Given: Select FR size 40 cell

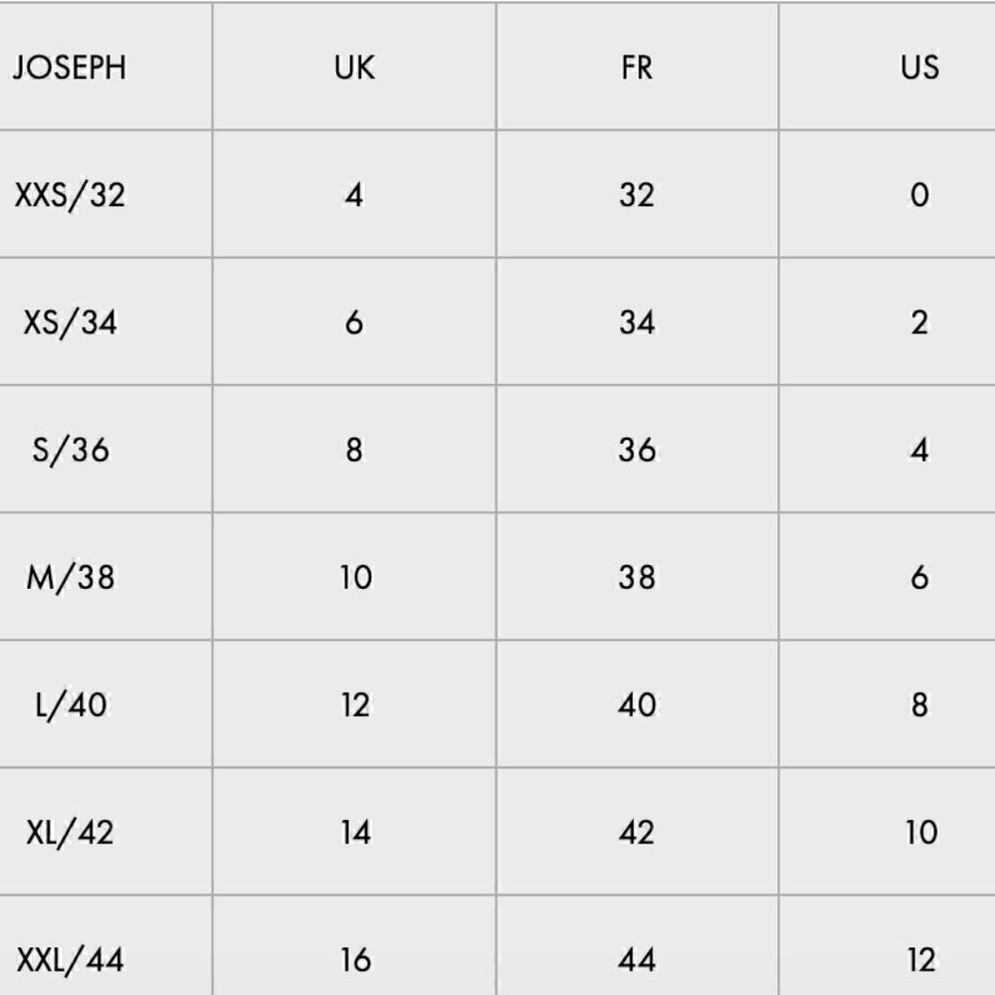Looking at the screenshot, I should click(637, 705).
